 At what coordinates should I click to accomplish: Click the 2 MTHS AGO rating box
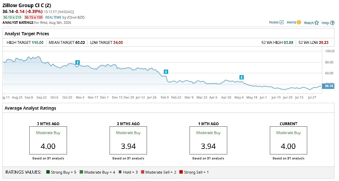tap(128, 140)
